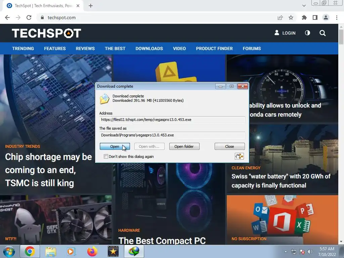344x258 pixels.
Task: Click the download folder icon in dialog
Action: click(105, 99)
